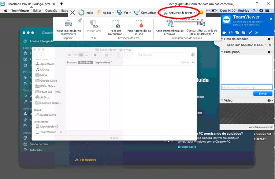The height and width of the screenshot is (179, 275).
Task: Select the MacBook-Pro-de-Rodrigo.local tab
Action: pyautogui.click(x=29, y=4)
